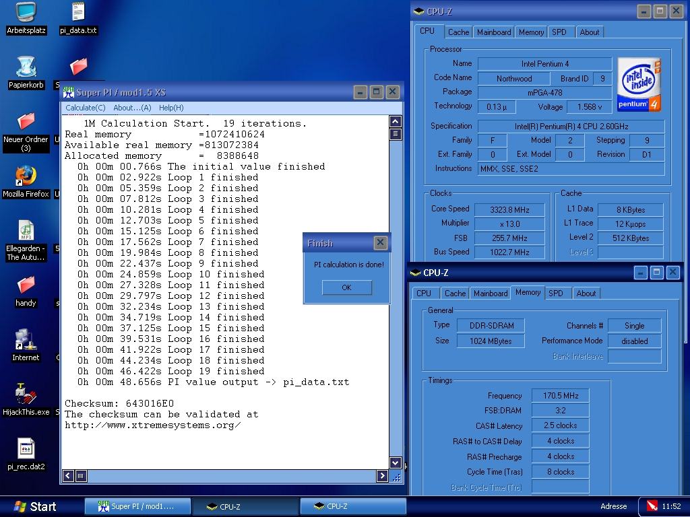
Task: Open the Windows Start menu
Action: point(35,507)
